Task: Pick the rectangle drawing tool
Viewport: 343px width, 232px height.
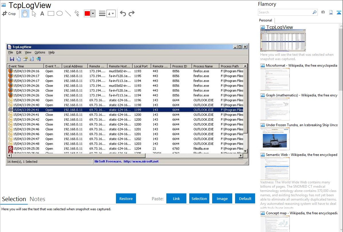Action: click(51, 13)
